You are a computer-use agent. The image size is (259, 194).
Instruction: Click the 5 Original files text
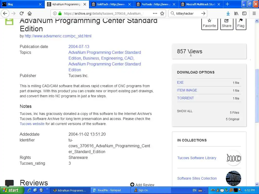click(232, 119)
